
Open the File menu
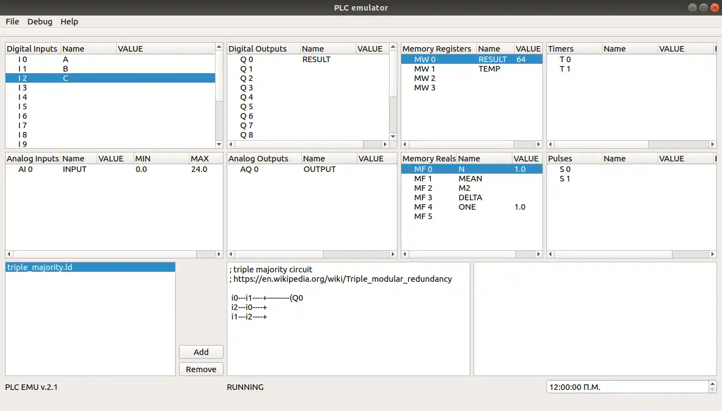pyautogui.click(x=12, y=22)
